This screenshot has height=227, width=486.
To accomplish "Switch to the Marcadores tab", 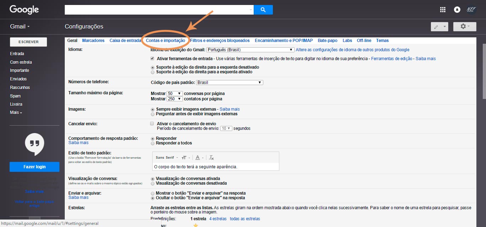I will point(93,41).
